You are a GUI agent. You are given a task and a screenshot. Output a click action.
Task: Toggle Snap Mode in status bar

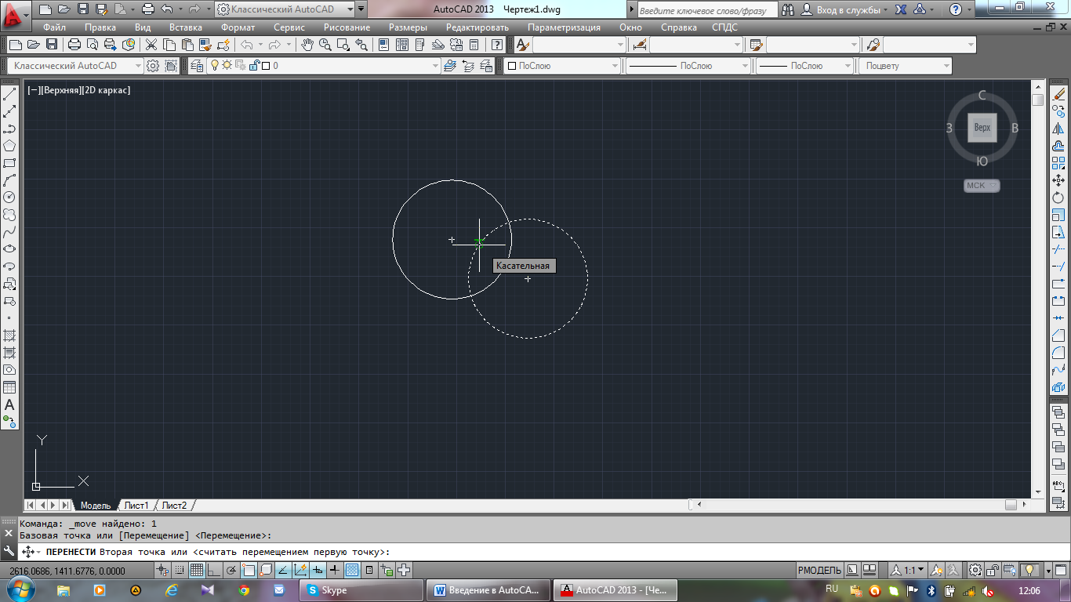[180, 570]
